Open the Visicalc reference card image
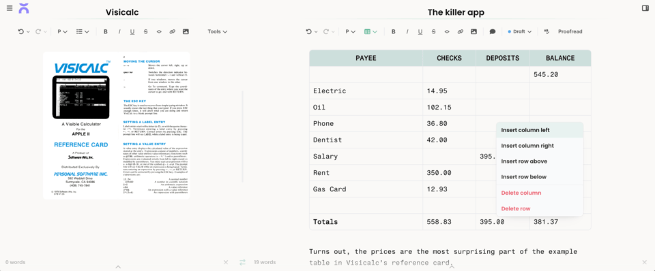The height and width of the screenshot is (271, 655). [117, 125]
